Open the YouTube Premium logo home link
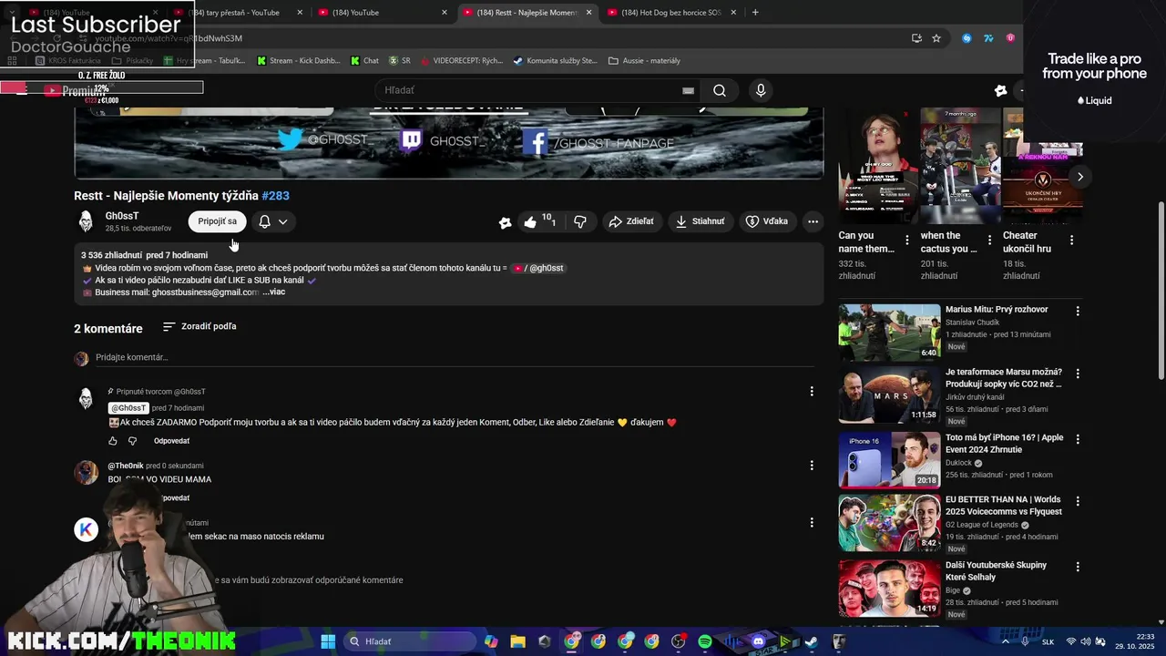The image size is (1166, 656). point(76,91)
